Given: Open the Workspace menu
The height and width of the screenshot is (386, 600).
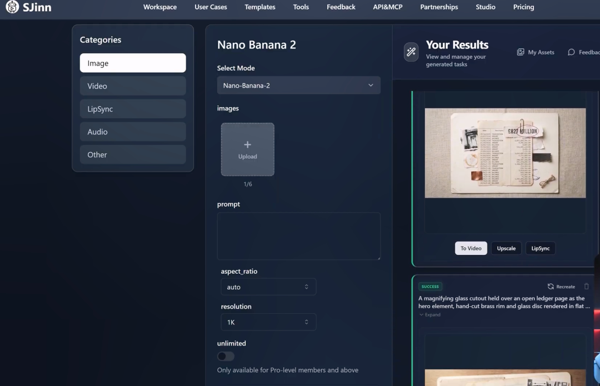Looking at the screenshot, I should coord(160,7).
